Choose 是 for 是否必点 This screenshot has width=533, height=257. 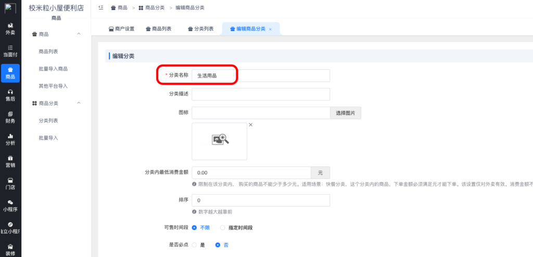[198, 245]
